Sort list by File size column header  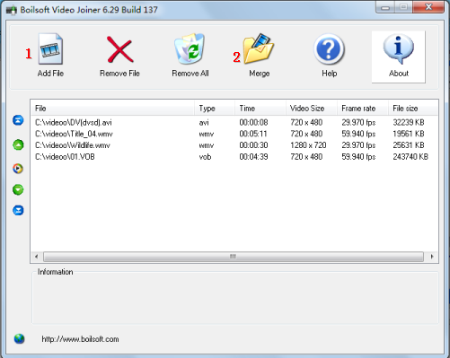coord(413,109)
